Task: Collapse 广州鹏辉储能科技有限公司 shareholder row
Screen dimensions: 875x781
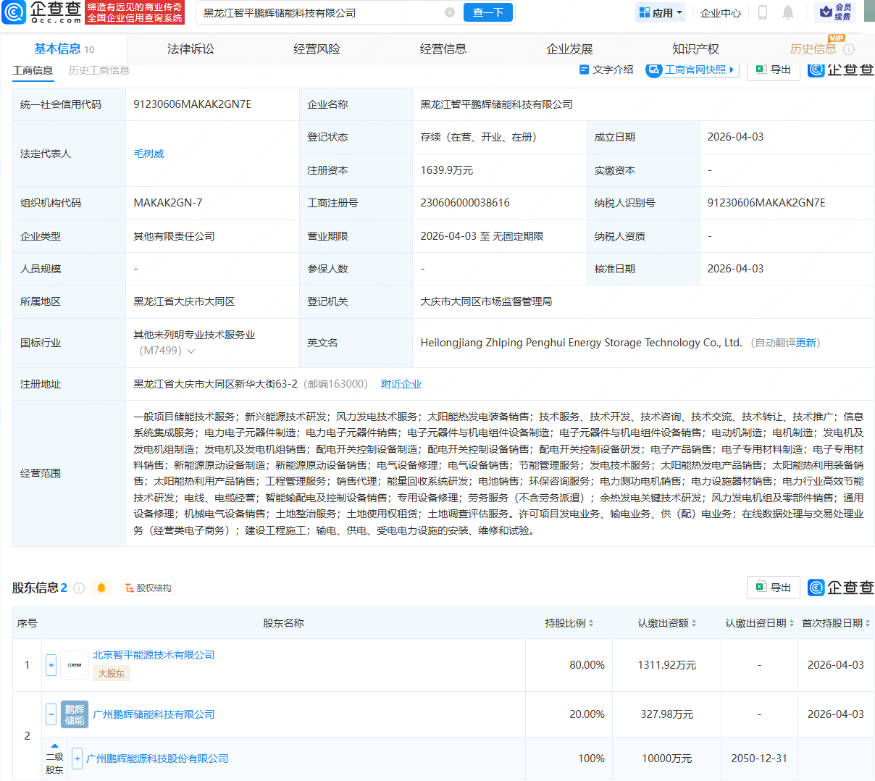Action: coord(51,714)
